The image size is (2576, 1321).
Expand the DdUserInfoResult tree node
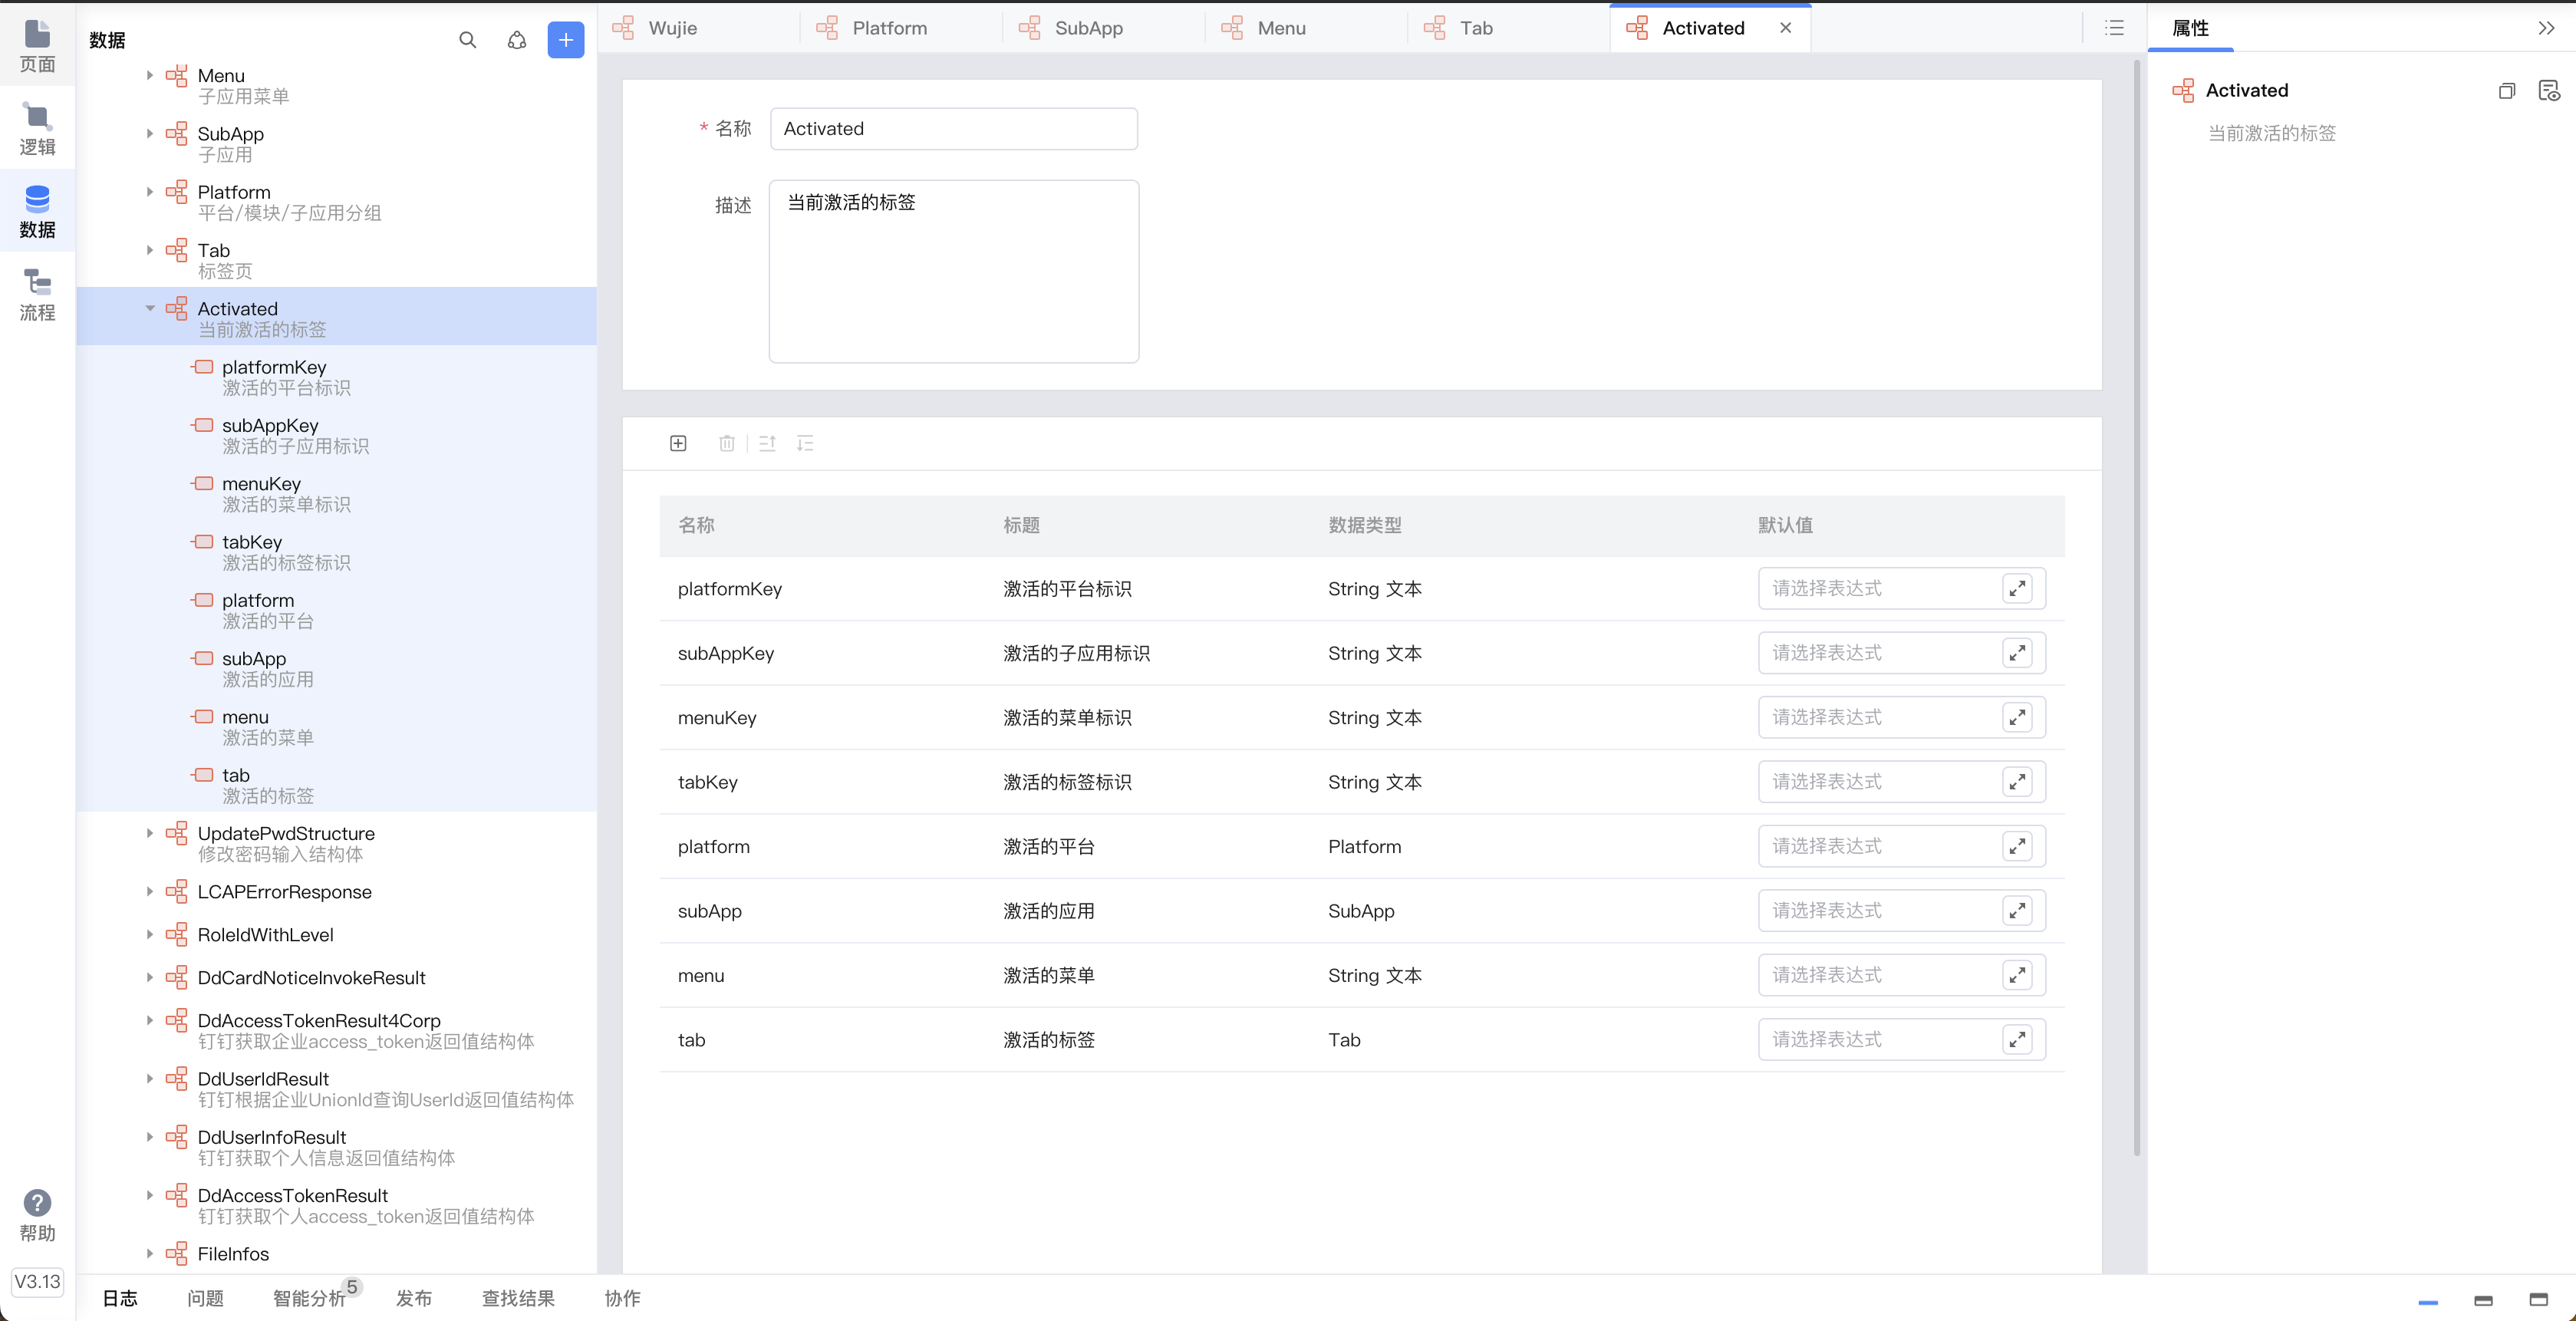(x=150, y=1137)
